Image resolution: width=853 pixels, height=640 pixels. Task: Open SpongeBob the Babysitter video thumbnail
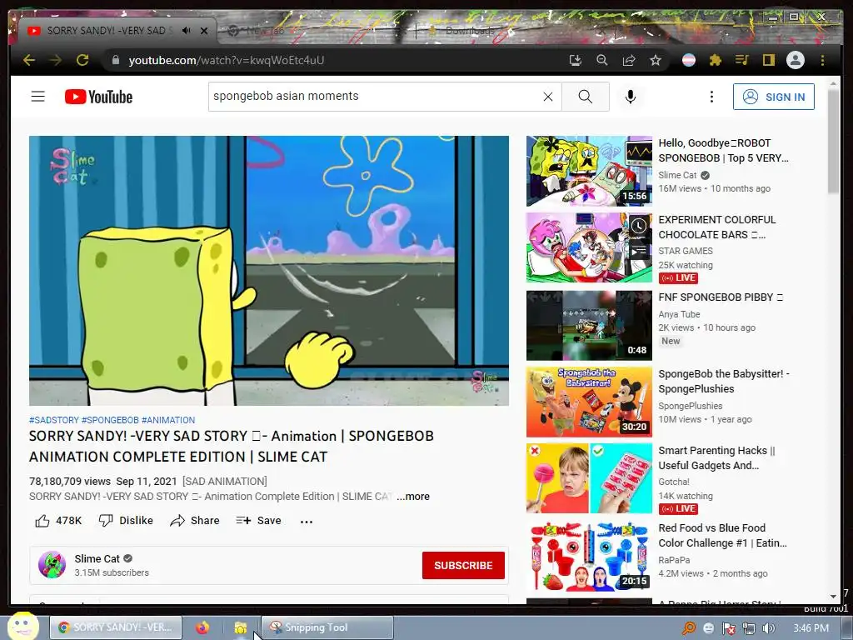pyautogui.click(x=589, y=402)
